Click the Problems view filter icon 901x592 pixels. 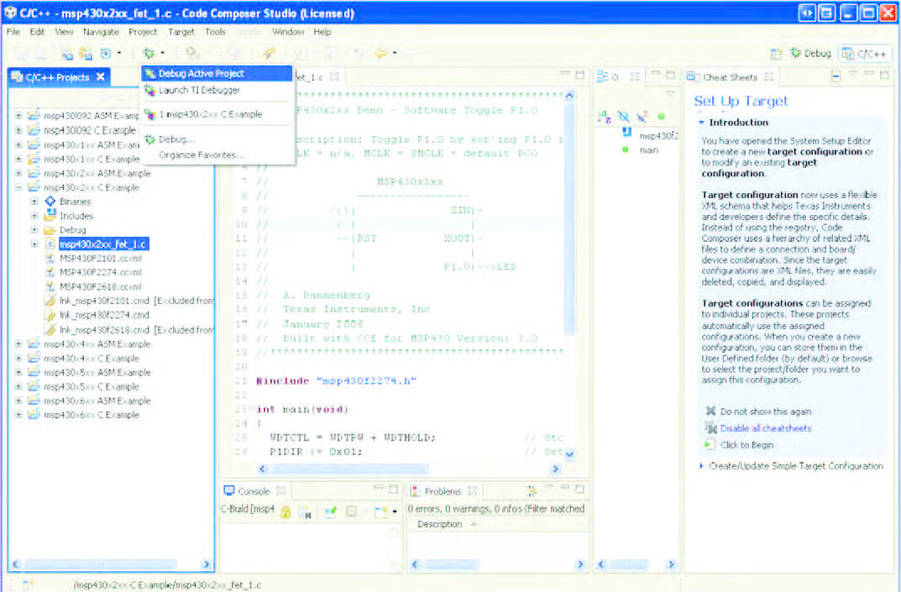[x=532, y=490]
